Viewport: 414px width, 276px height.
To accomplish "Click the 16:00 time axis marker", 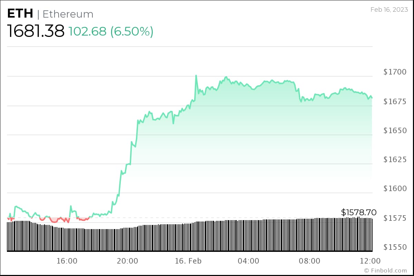I will tap(67, 261).
